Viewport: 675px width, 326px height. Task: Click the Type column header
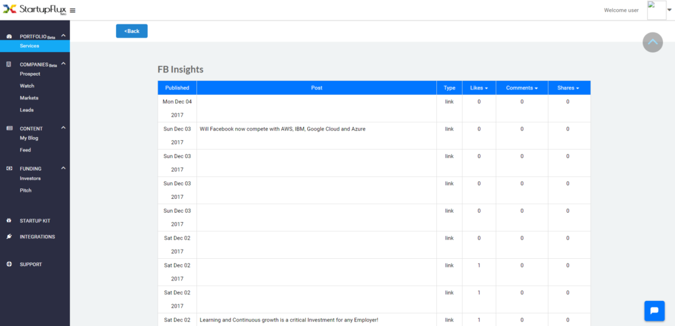click(450, 88)
